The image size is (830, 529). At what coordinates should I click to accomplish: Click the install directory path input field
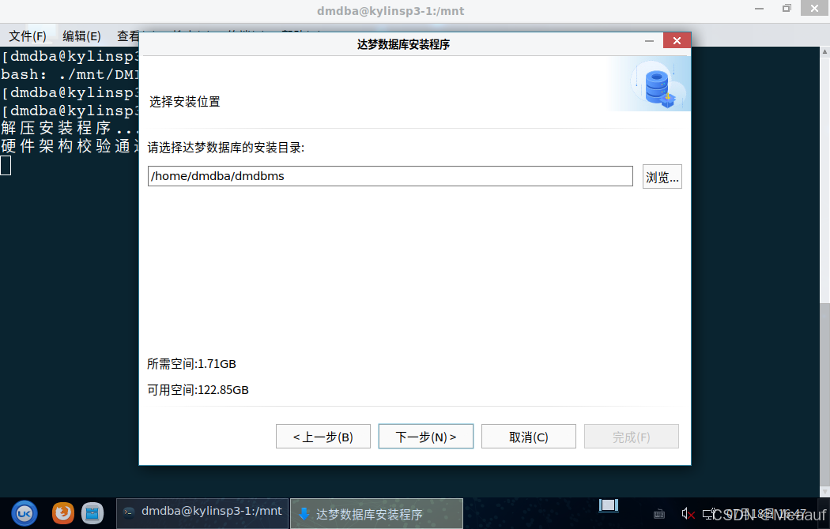pos(390,176)
